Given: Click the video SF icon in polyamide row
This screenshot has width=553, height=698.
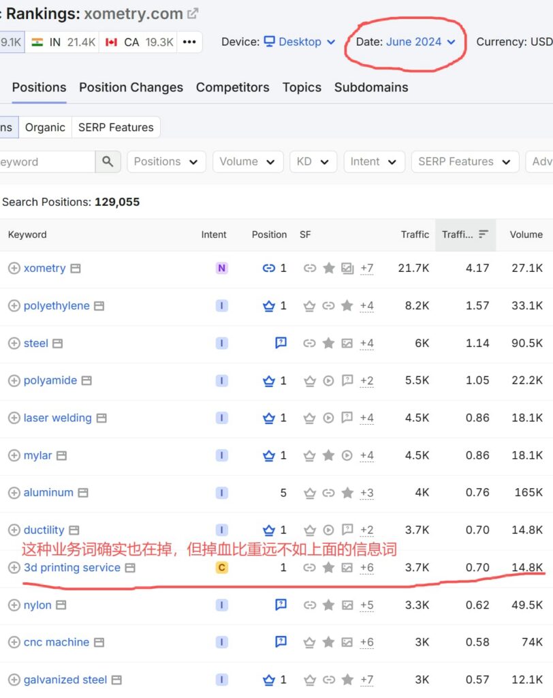Looking at the screenshot, I should pyautogui.click(x=328, y=380).
